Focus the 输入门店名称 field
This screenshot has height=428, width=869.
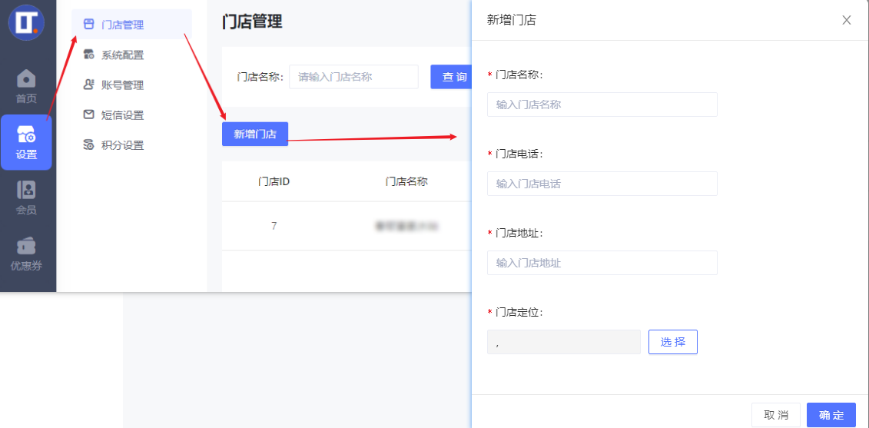(602, 105)
